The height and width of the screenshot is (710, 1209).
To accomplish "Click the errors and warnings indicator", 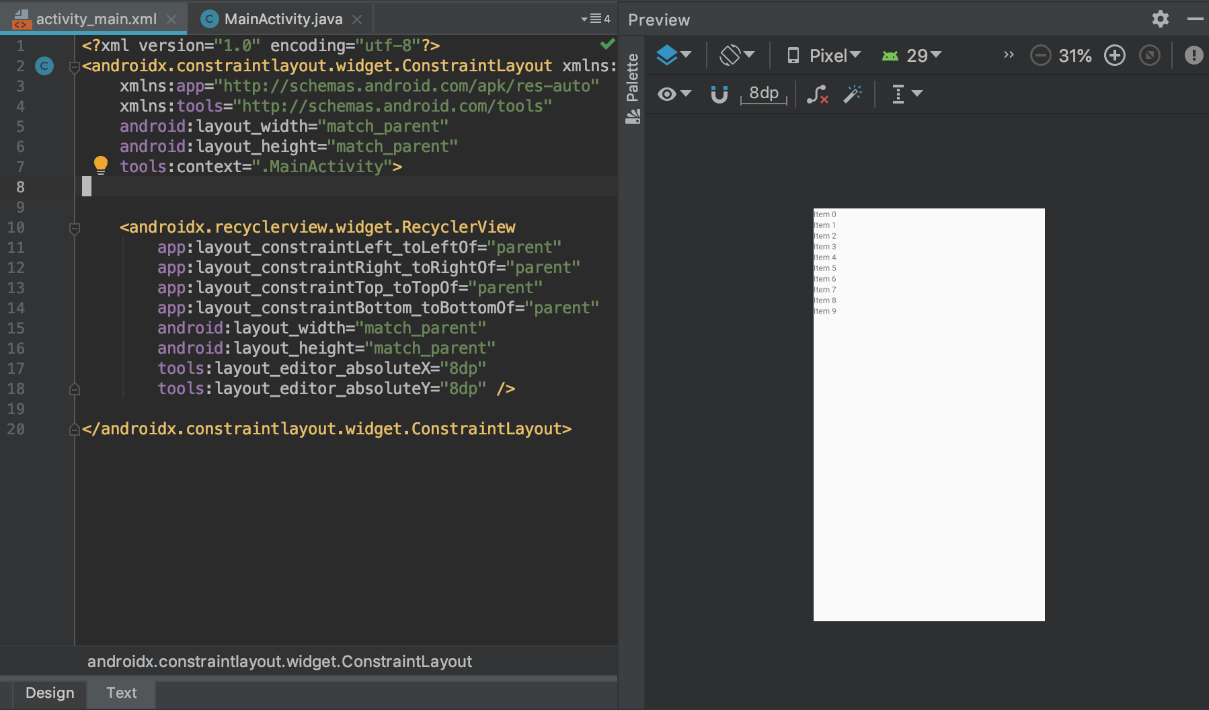I will [x=1194, y=56].
